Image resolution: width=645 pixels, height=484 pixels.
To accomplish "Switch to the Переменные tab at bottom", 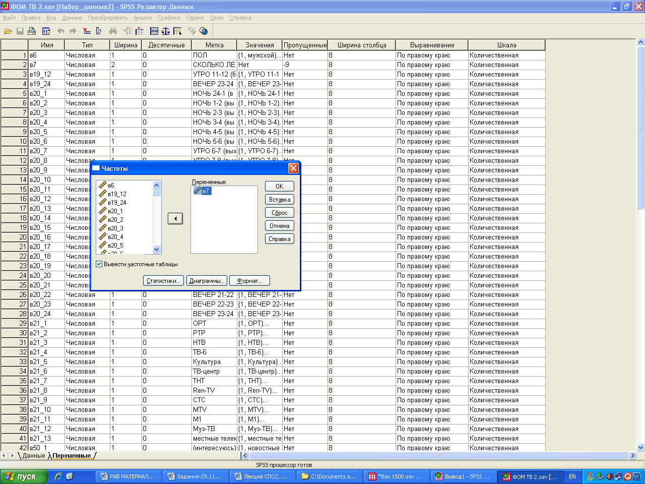I will tap(72, 455).
